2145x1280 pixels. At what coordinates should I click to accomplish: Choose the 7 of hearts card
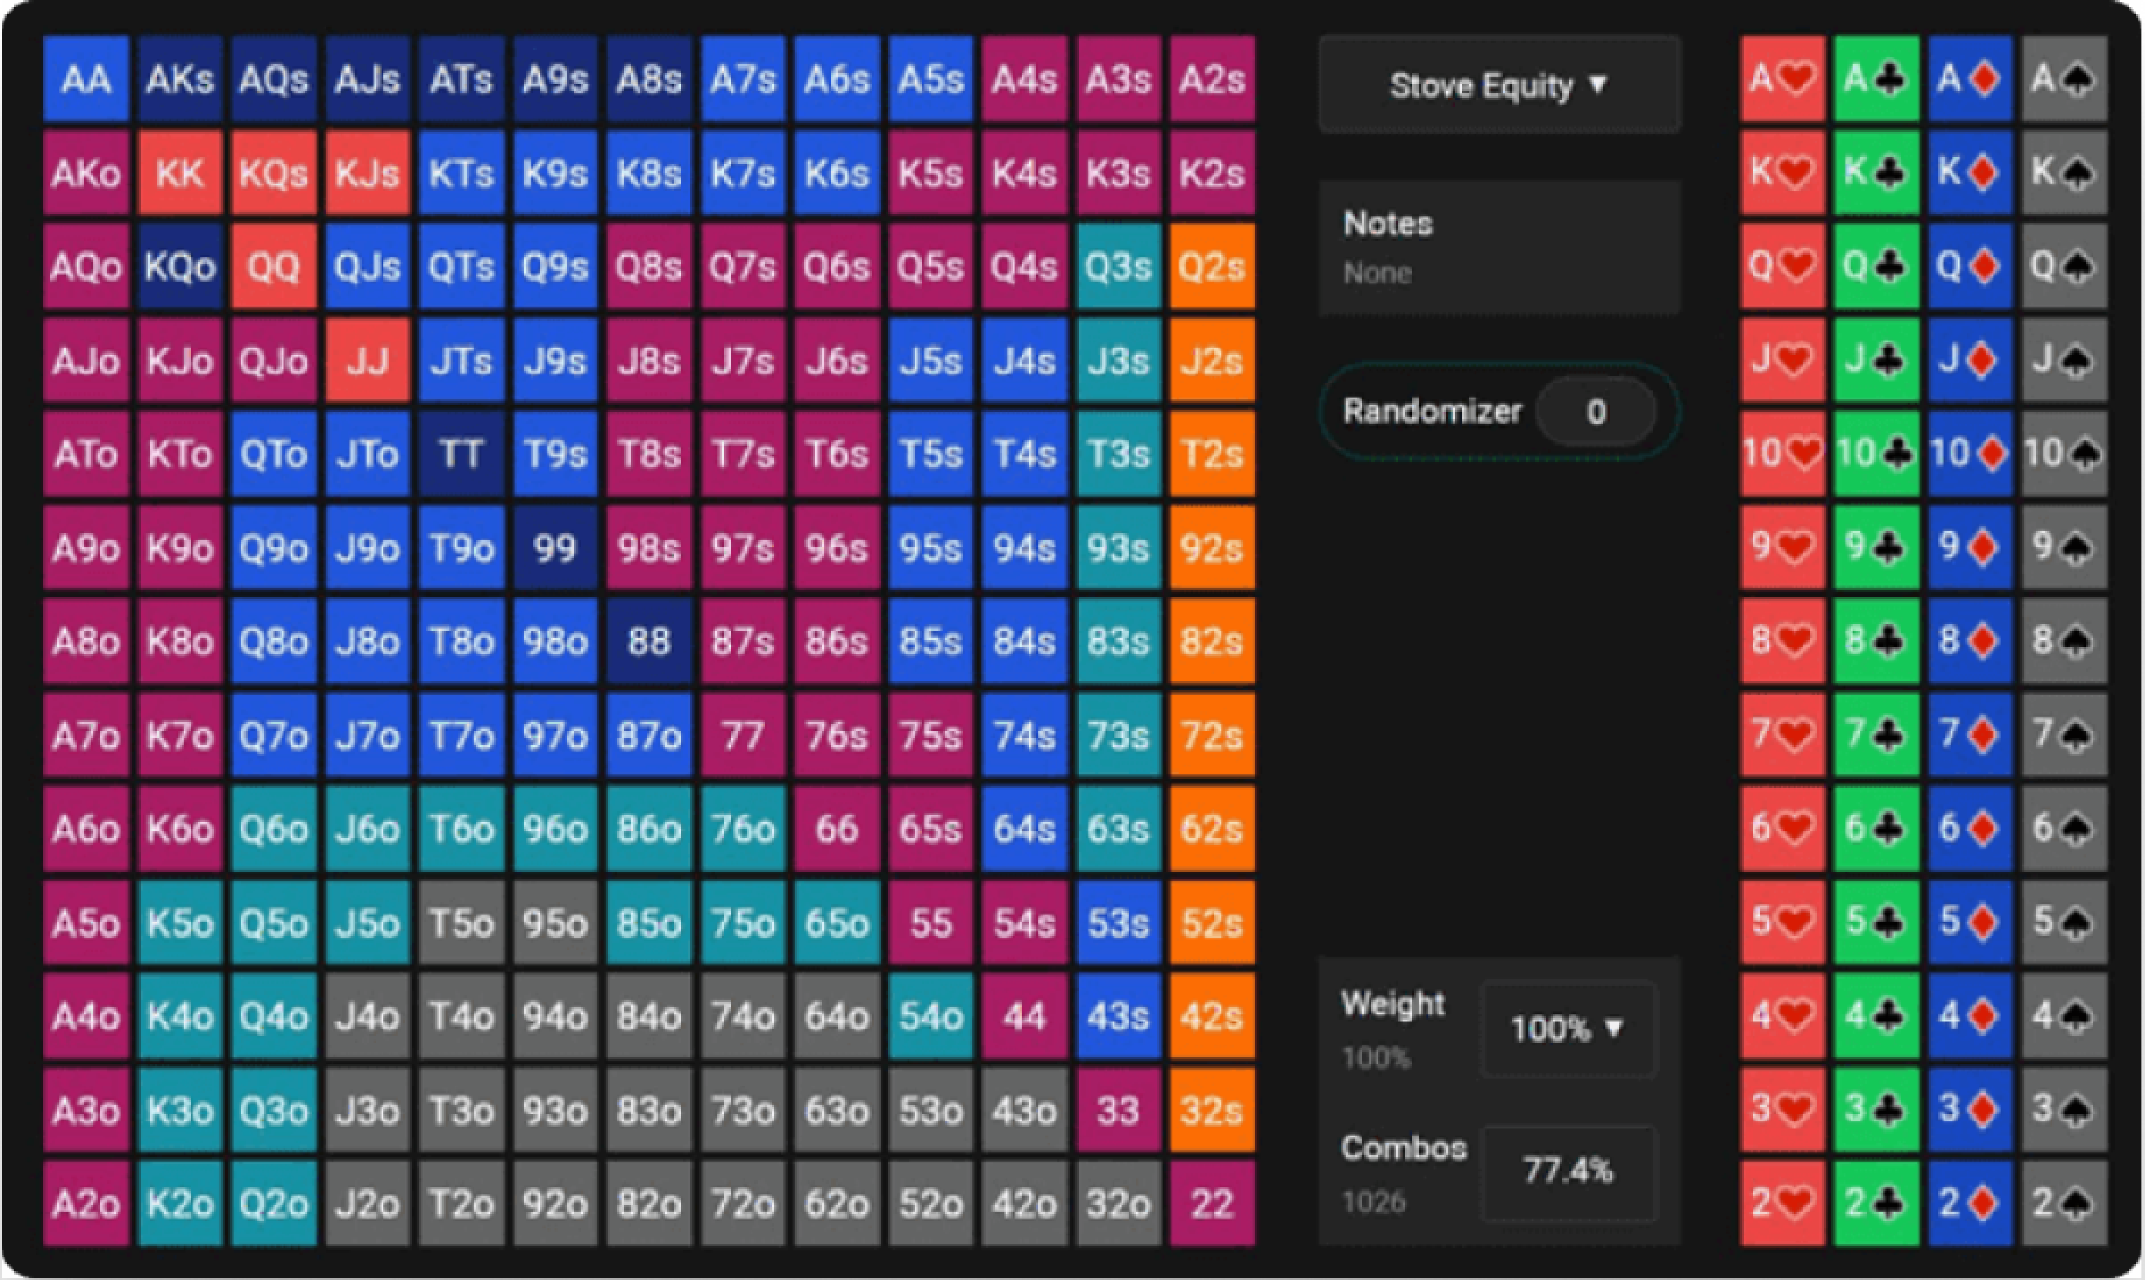pyautogui.click(x=1782, y=736)
